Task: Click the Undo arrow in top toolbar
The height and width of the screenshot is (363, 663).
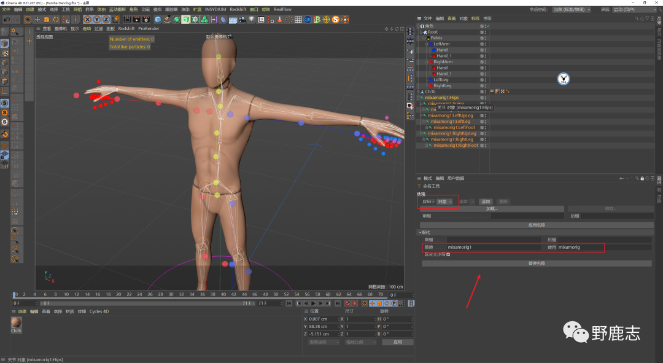Action: [x=6, y=20]
